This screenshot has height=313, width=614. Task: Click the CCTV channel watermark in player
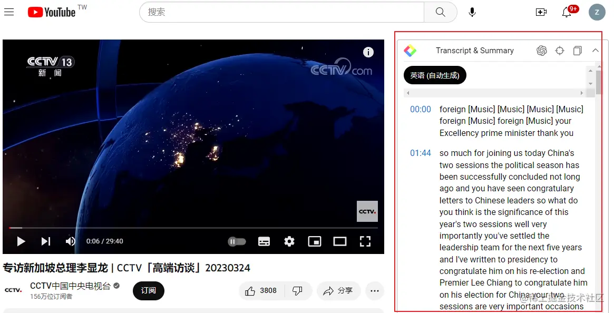pyautogui.click(x=367, y=211)
